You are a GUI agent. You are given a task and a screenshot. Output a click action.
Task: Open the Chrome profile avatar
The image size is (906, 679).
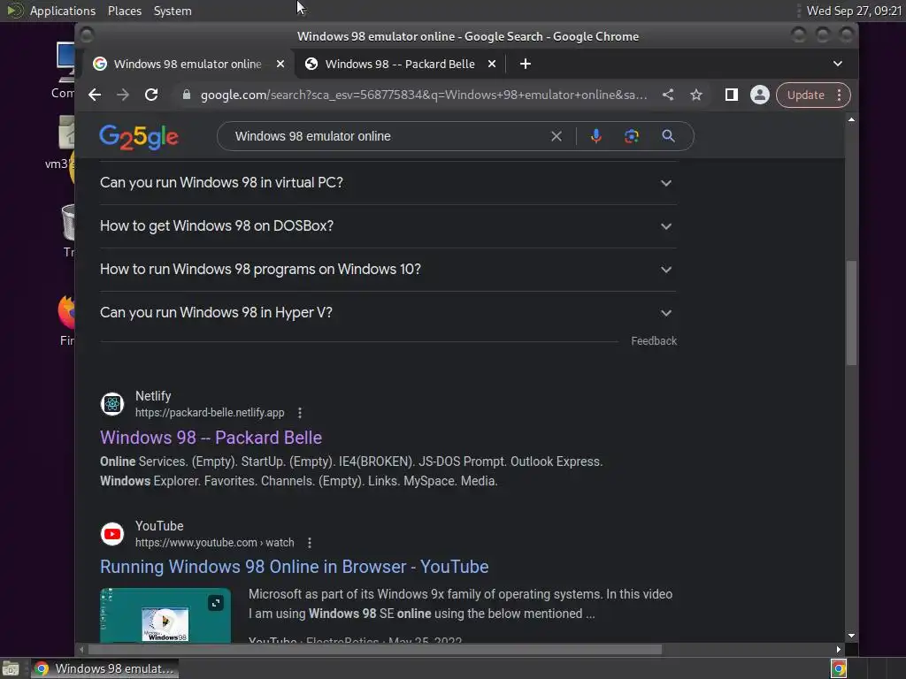tap(759, 95)
